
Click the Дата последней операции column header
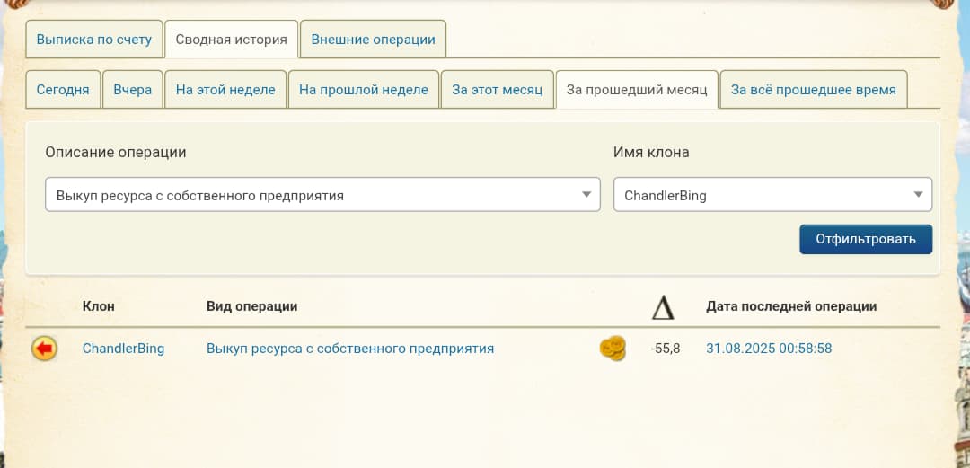791,306
